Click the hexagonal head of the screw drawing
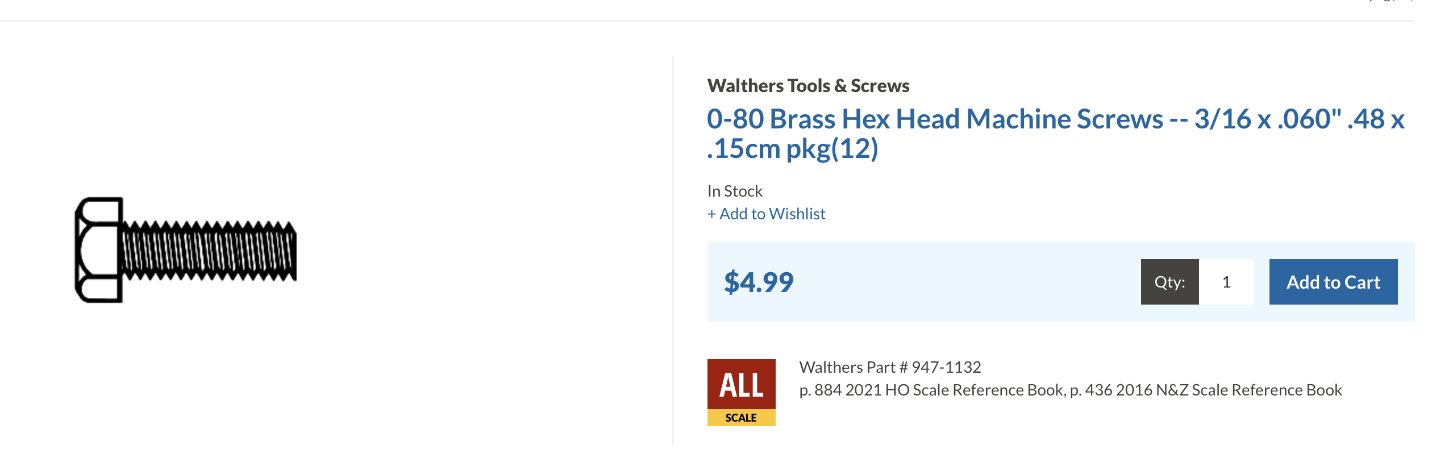 (x=99, y=250)
